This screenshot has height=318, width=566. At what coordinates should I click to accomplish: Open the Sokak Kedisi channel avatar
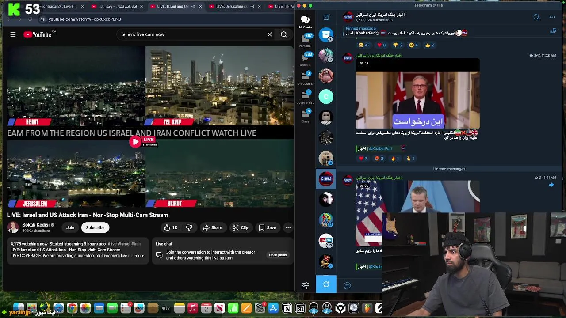[13, 227]
